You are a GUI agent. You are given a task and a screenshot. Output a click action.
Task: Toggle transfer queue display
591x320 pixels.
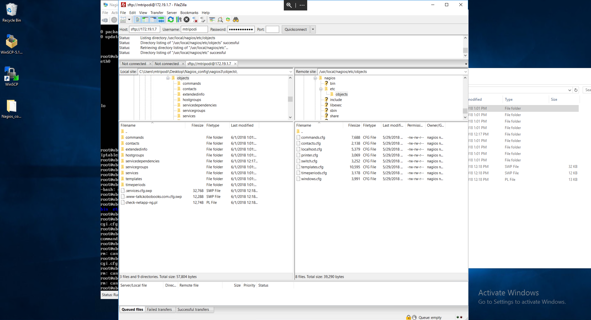pos(161,20)
